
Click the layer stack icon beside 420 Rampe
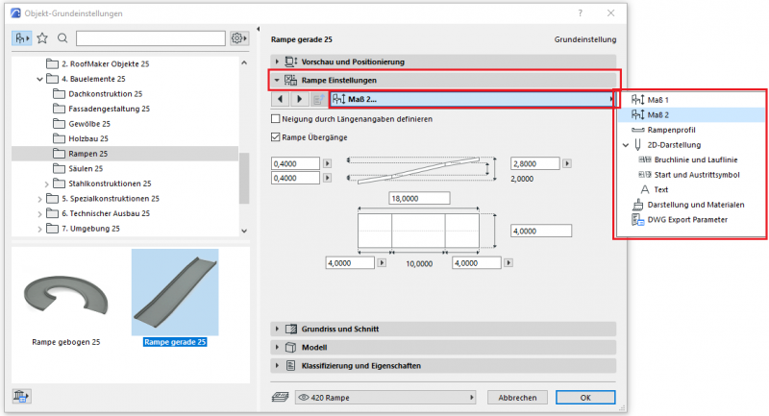[279, 397]
